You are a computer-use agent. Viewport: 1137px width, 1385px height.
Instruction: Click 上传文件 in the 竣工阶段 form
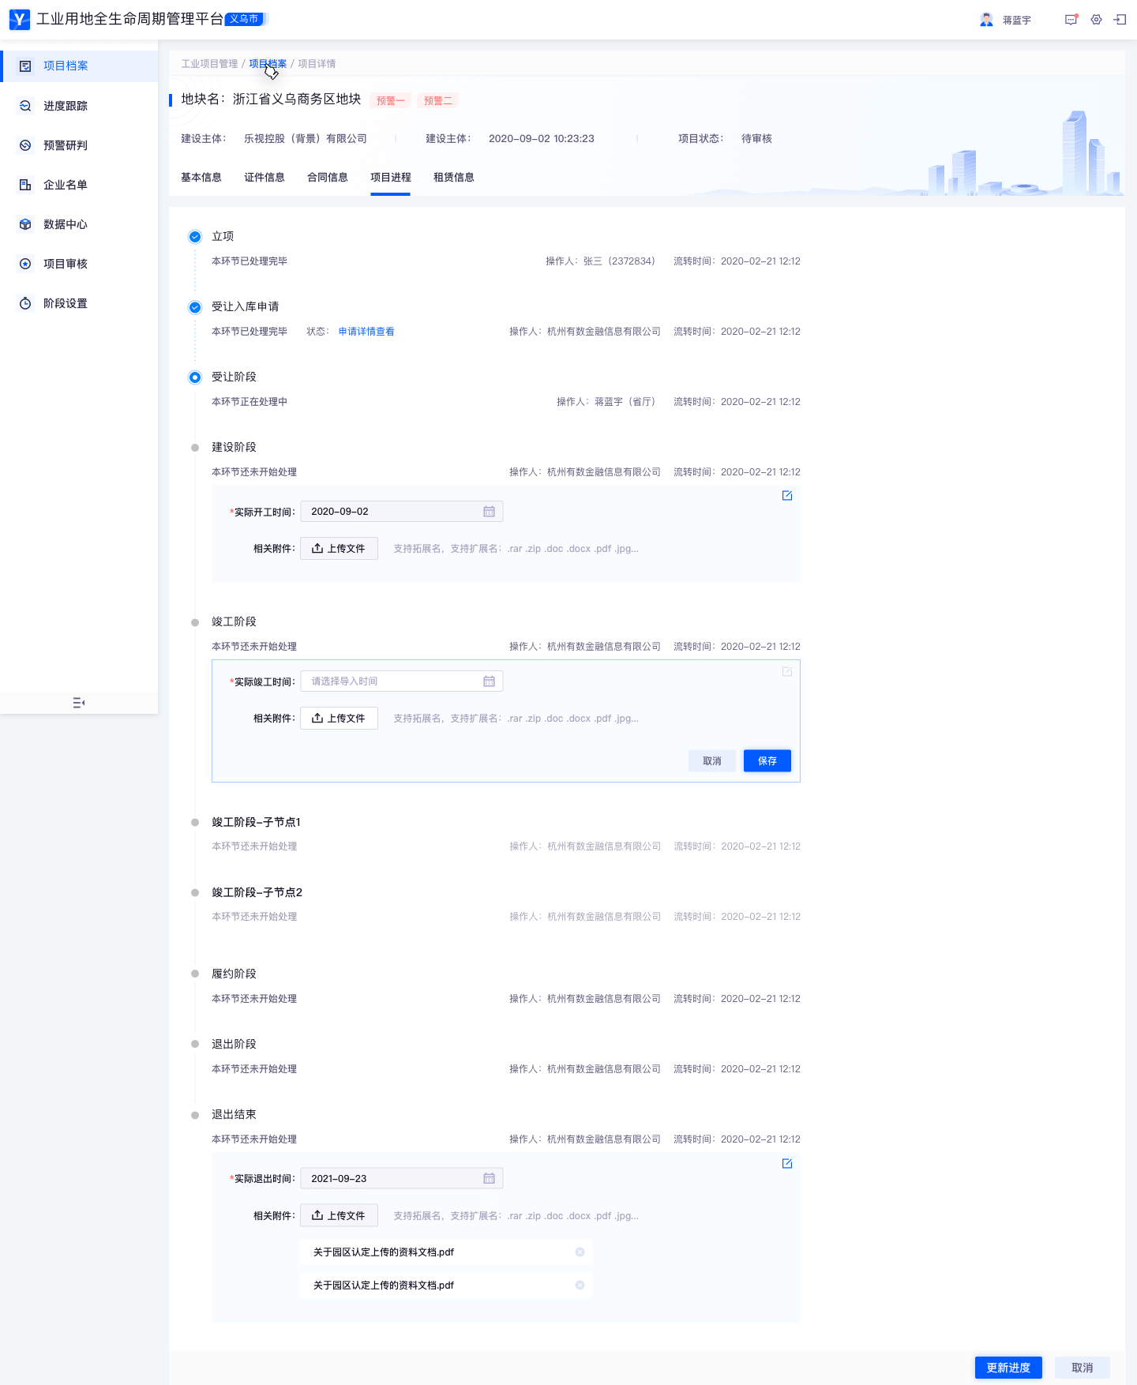point(339,719)
